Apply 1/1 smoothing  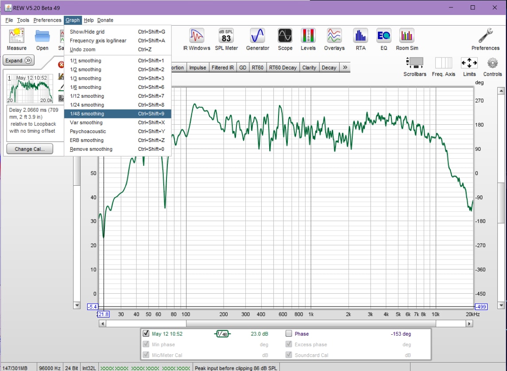(x=117, y=61)
